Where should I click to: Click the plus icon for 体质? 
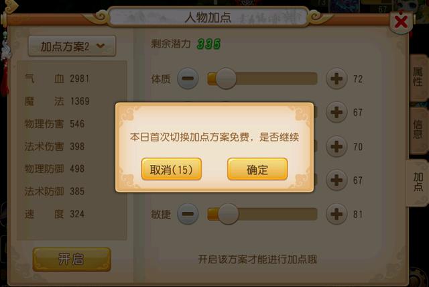coord(336,79)
